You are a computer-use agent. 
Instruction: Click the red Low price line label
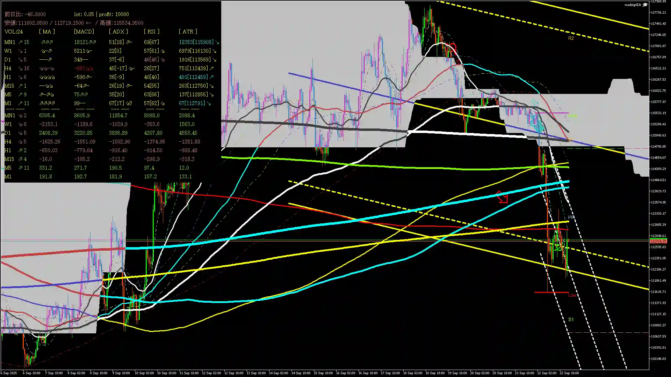click(x=572, y=295)
